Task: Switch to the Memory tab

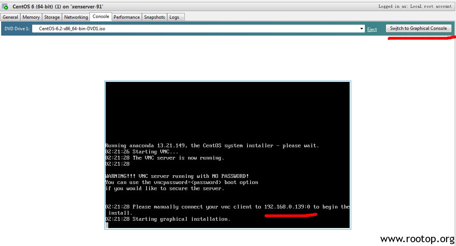Action: [x=31, y=17]
